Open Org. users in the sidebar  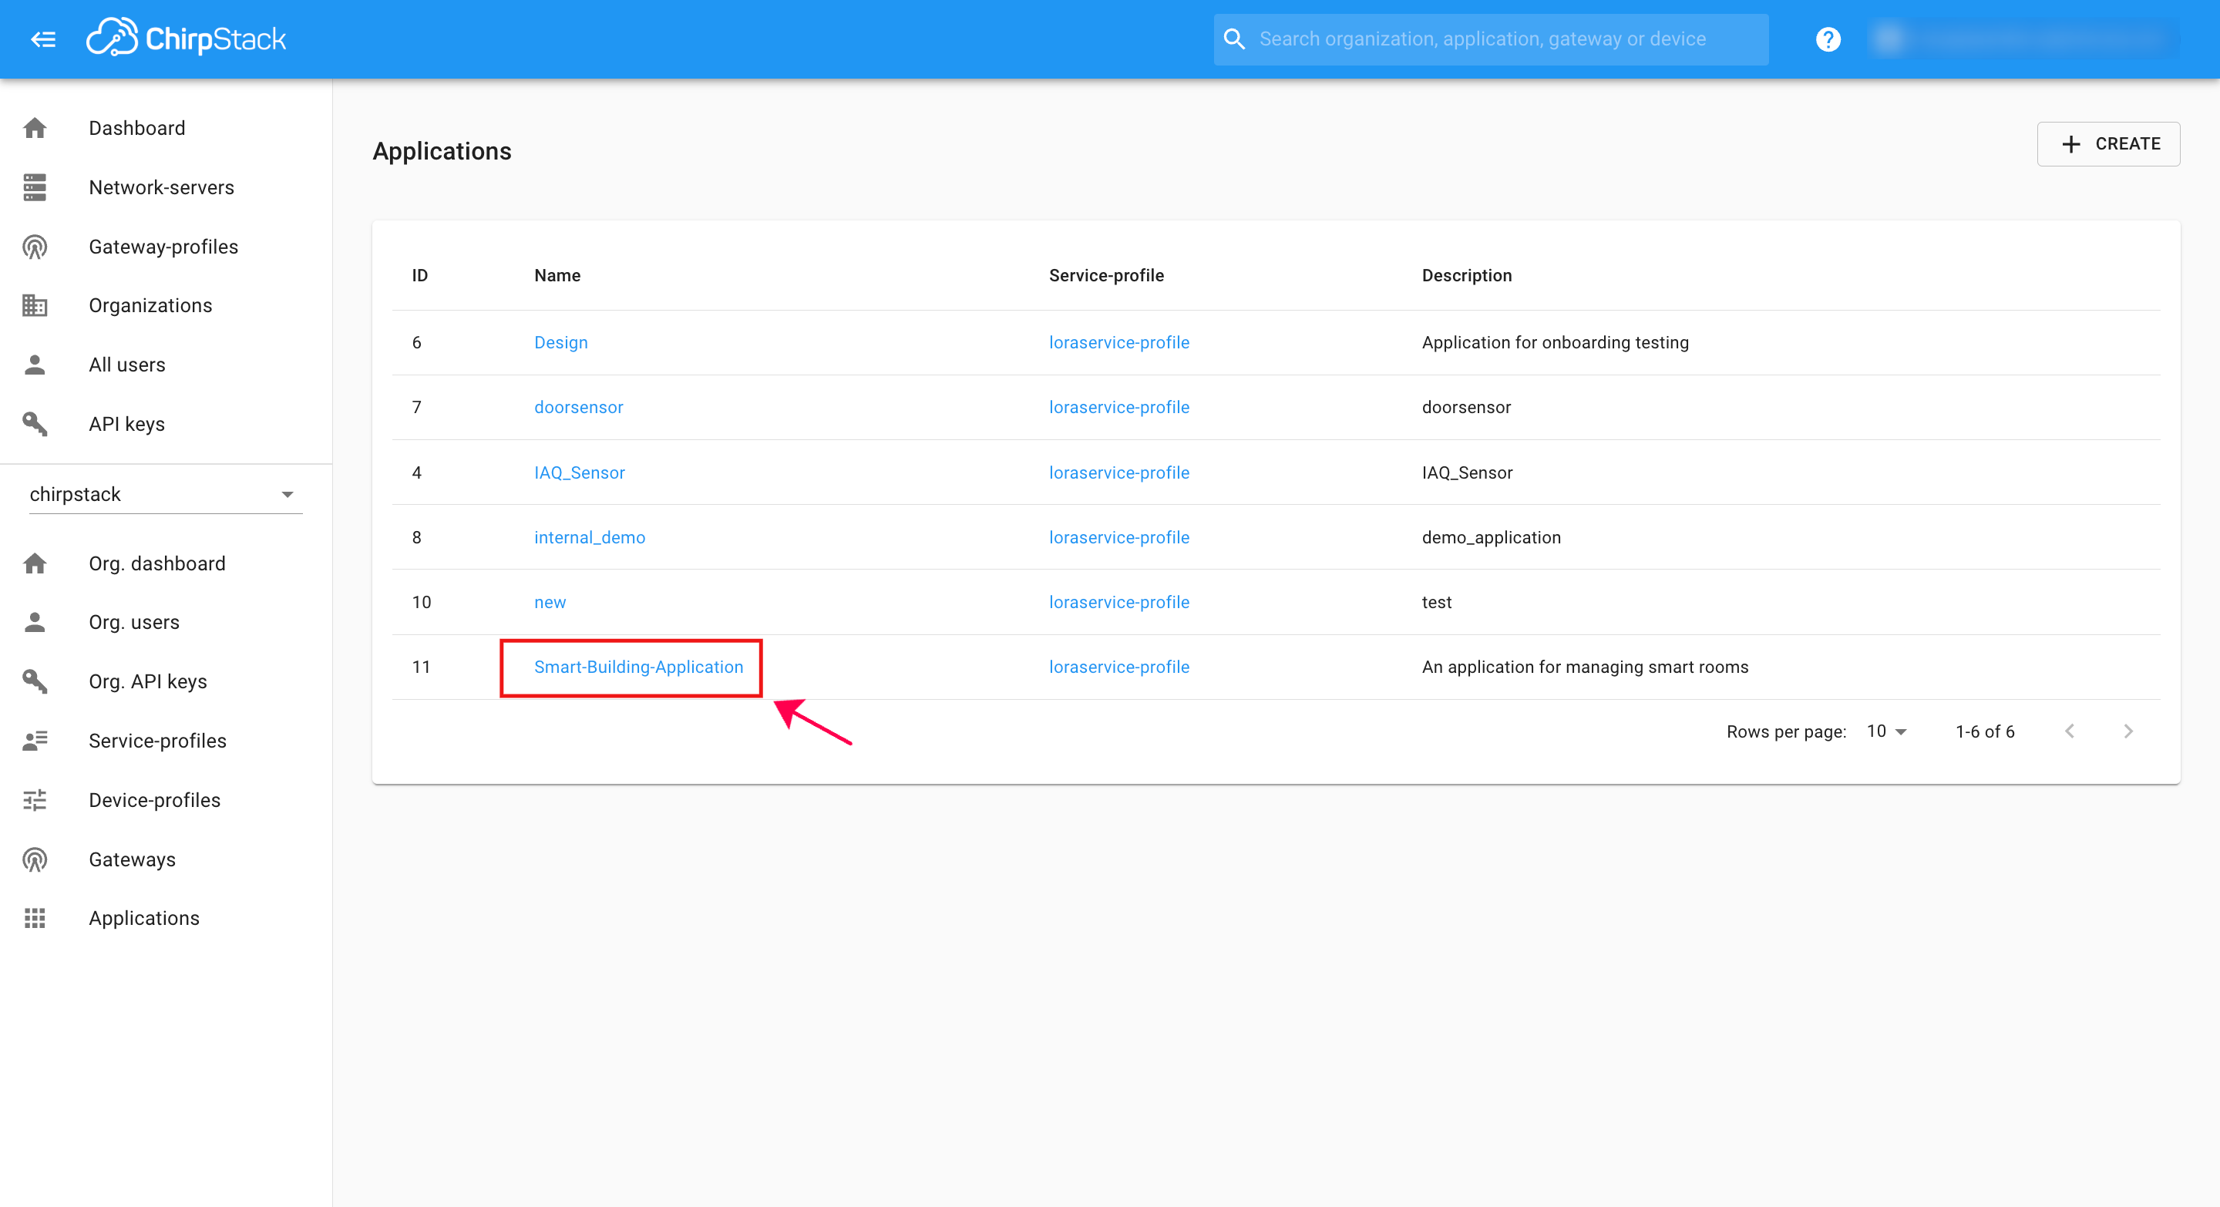click(133, 621)
